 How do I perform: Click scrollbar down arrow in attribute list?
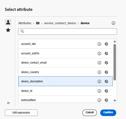tap(115, 101)
